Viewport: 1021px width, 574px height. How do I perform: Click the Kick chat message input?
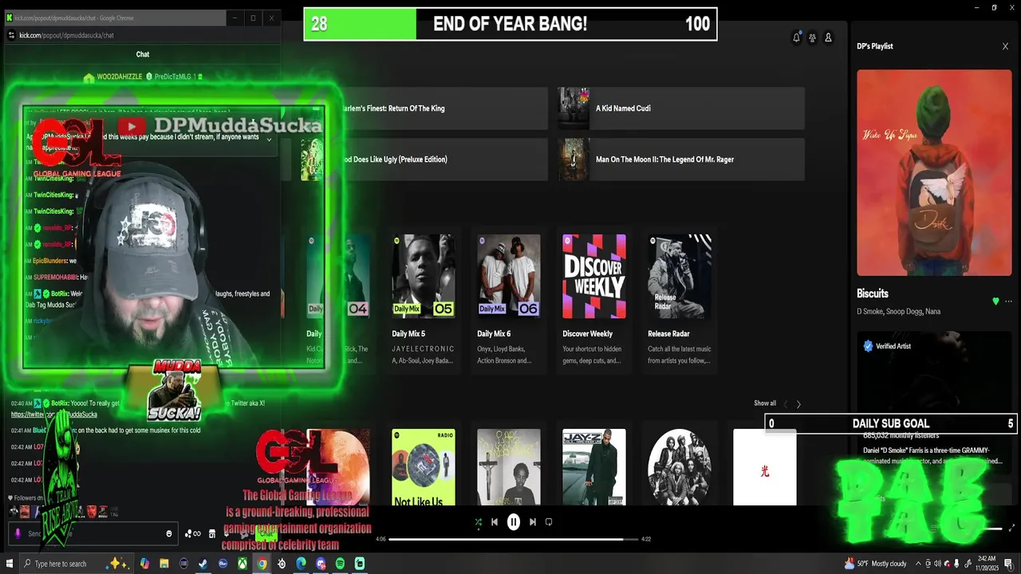[x=94, y=533]
